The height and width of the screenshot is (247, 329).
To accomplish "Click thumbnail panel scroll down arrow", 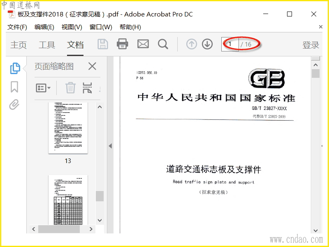I will (x=100, y=220).
